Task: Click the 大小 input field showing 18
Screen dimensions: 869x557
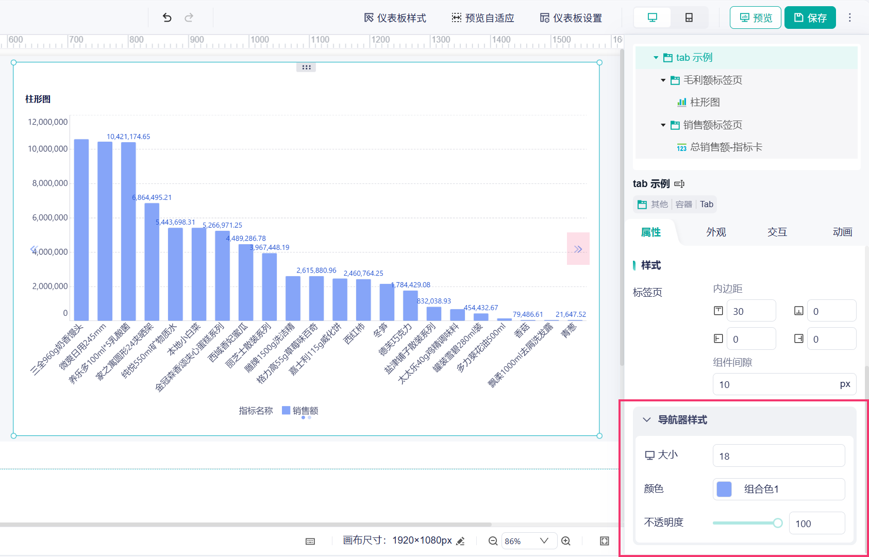Action: pos(779,456)
